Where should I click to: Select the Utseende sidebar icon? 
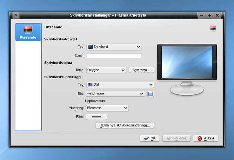tap(28, 29)
